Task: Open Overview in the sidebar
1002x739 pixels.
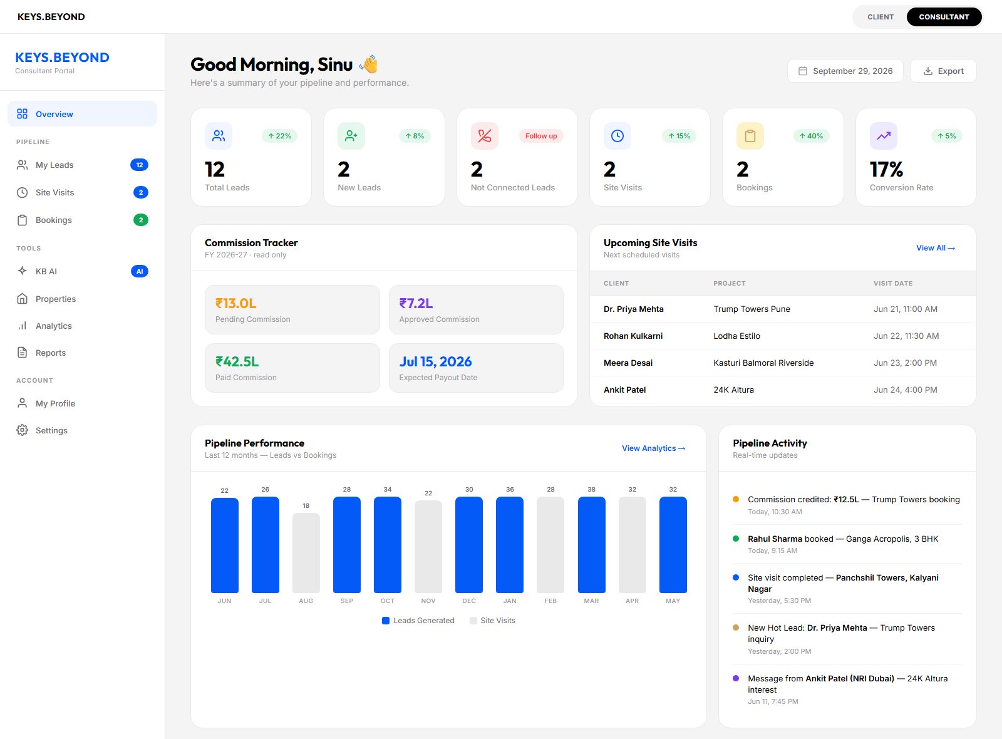Action: click(82, 114)
